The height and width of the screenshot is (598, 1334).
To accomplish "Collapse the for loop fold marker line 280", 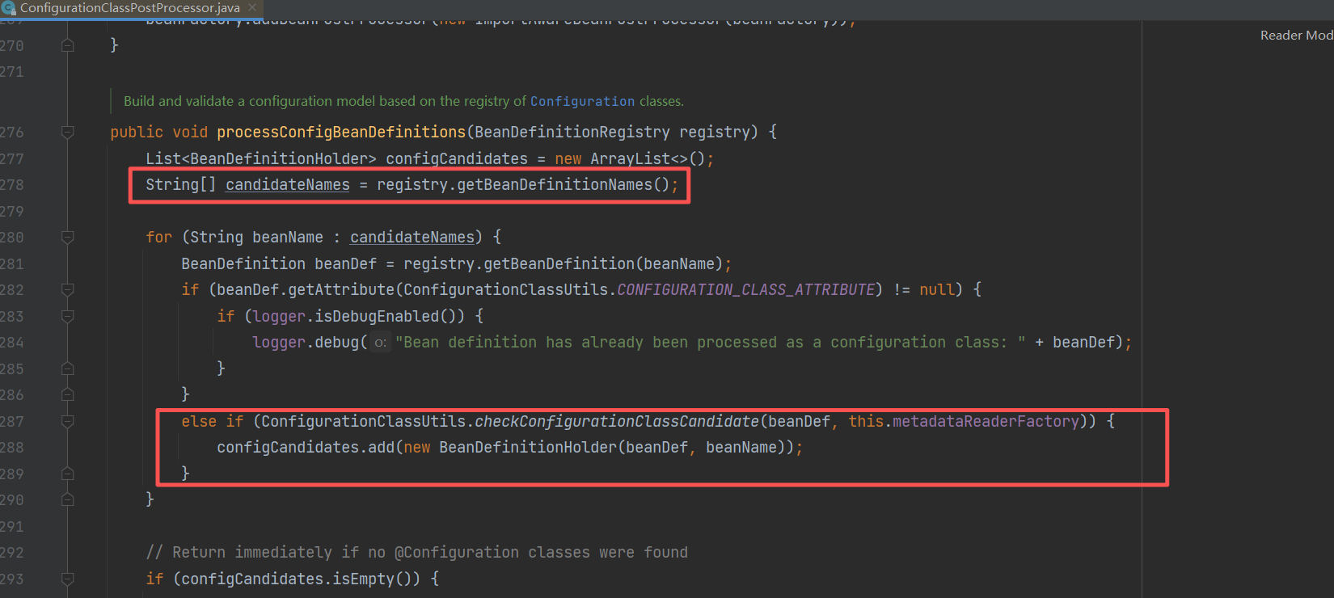I will click(x=68, y=238).
